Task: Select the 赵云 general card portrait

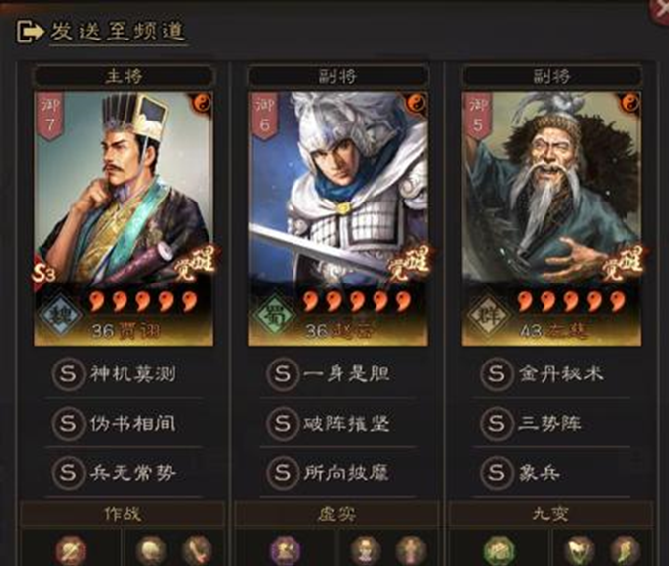Action: click(x=338, y=218)
